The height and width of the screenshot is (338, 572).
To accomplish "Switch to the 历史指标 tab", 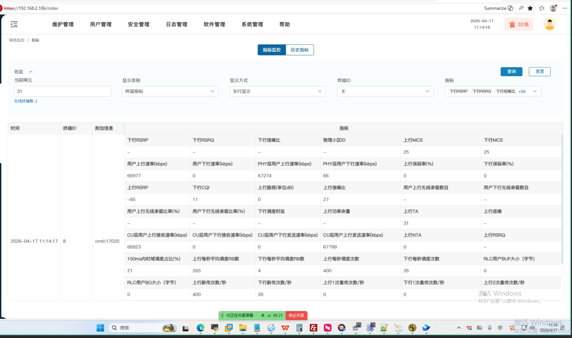I will point(299,50).
